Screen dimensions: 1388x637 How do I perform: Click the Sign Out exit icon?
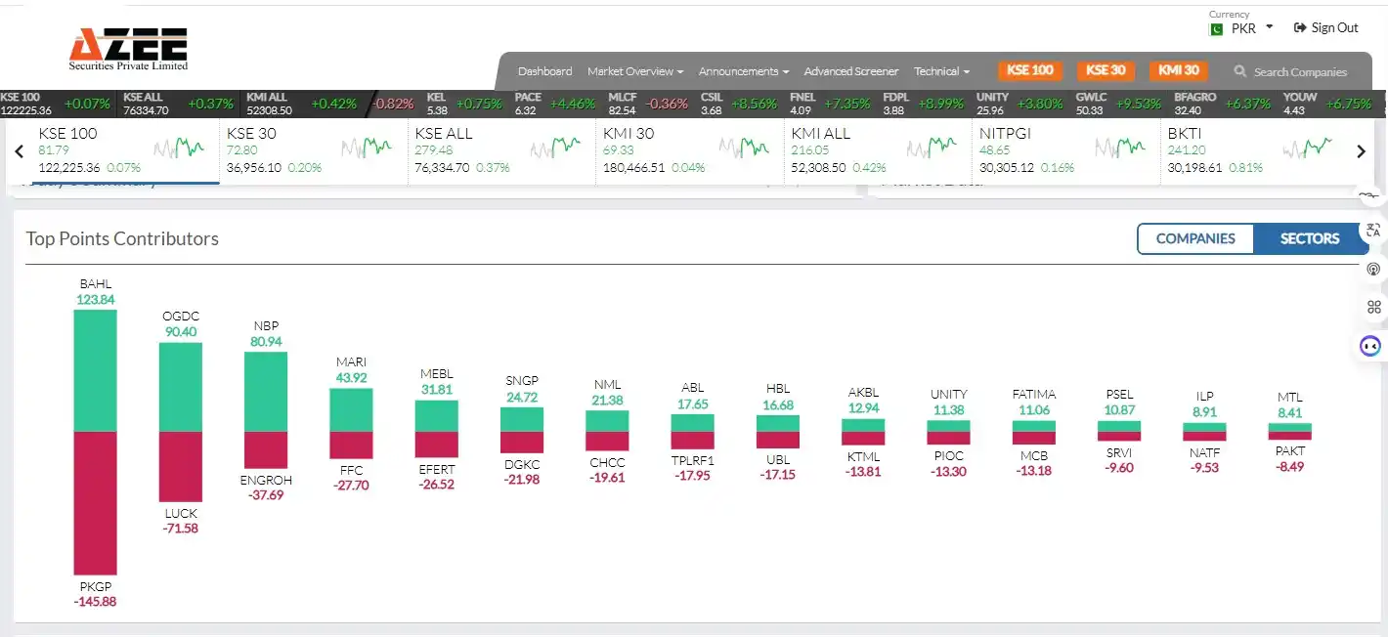[1299, 27]
